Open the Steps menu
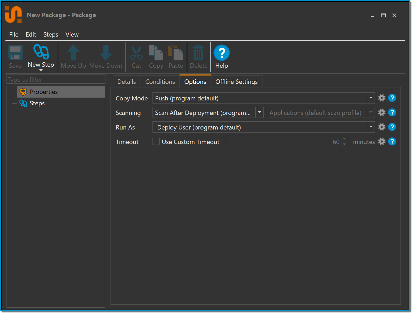 point(51,35)
